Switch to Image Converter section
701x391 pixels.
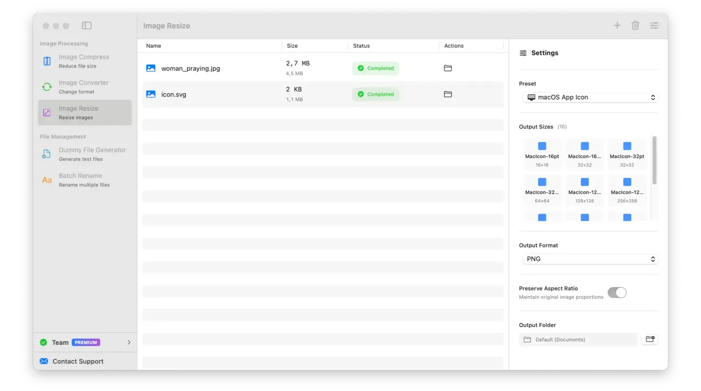(x=85, y=87)
